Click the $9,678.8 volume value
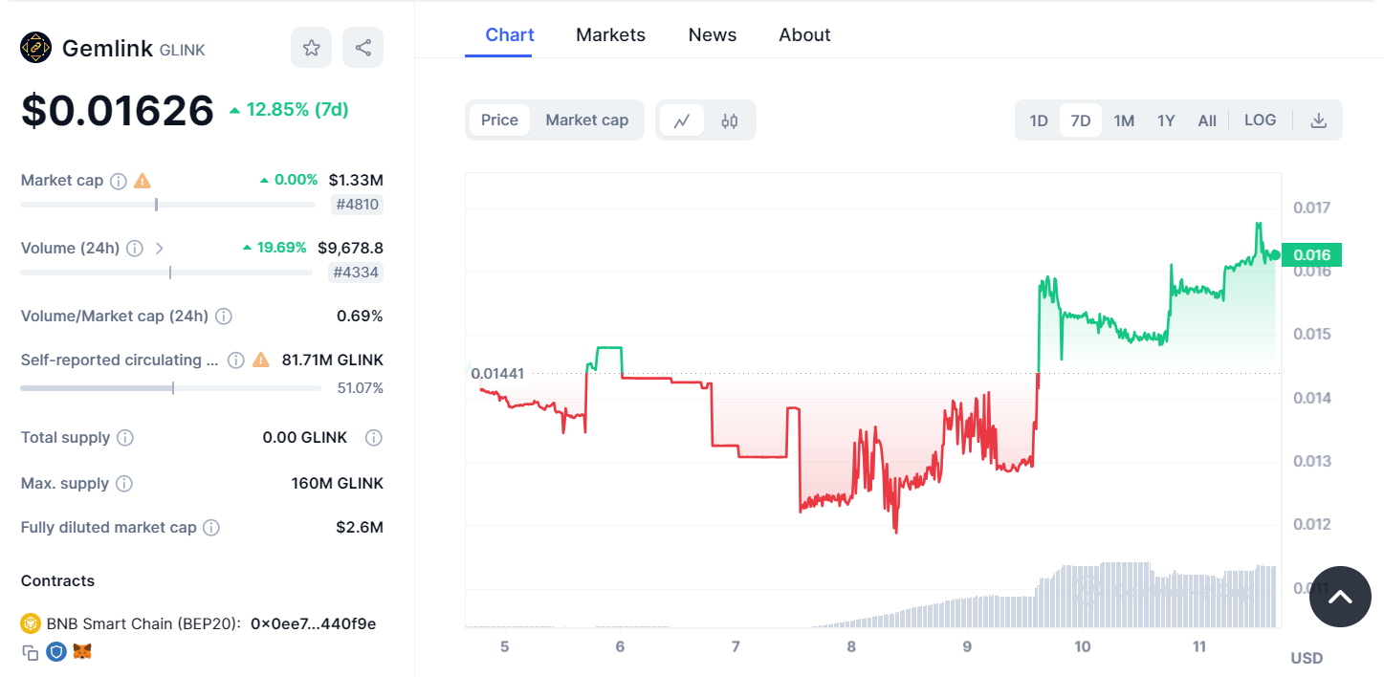 coord(350,248)
